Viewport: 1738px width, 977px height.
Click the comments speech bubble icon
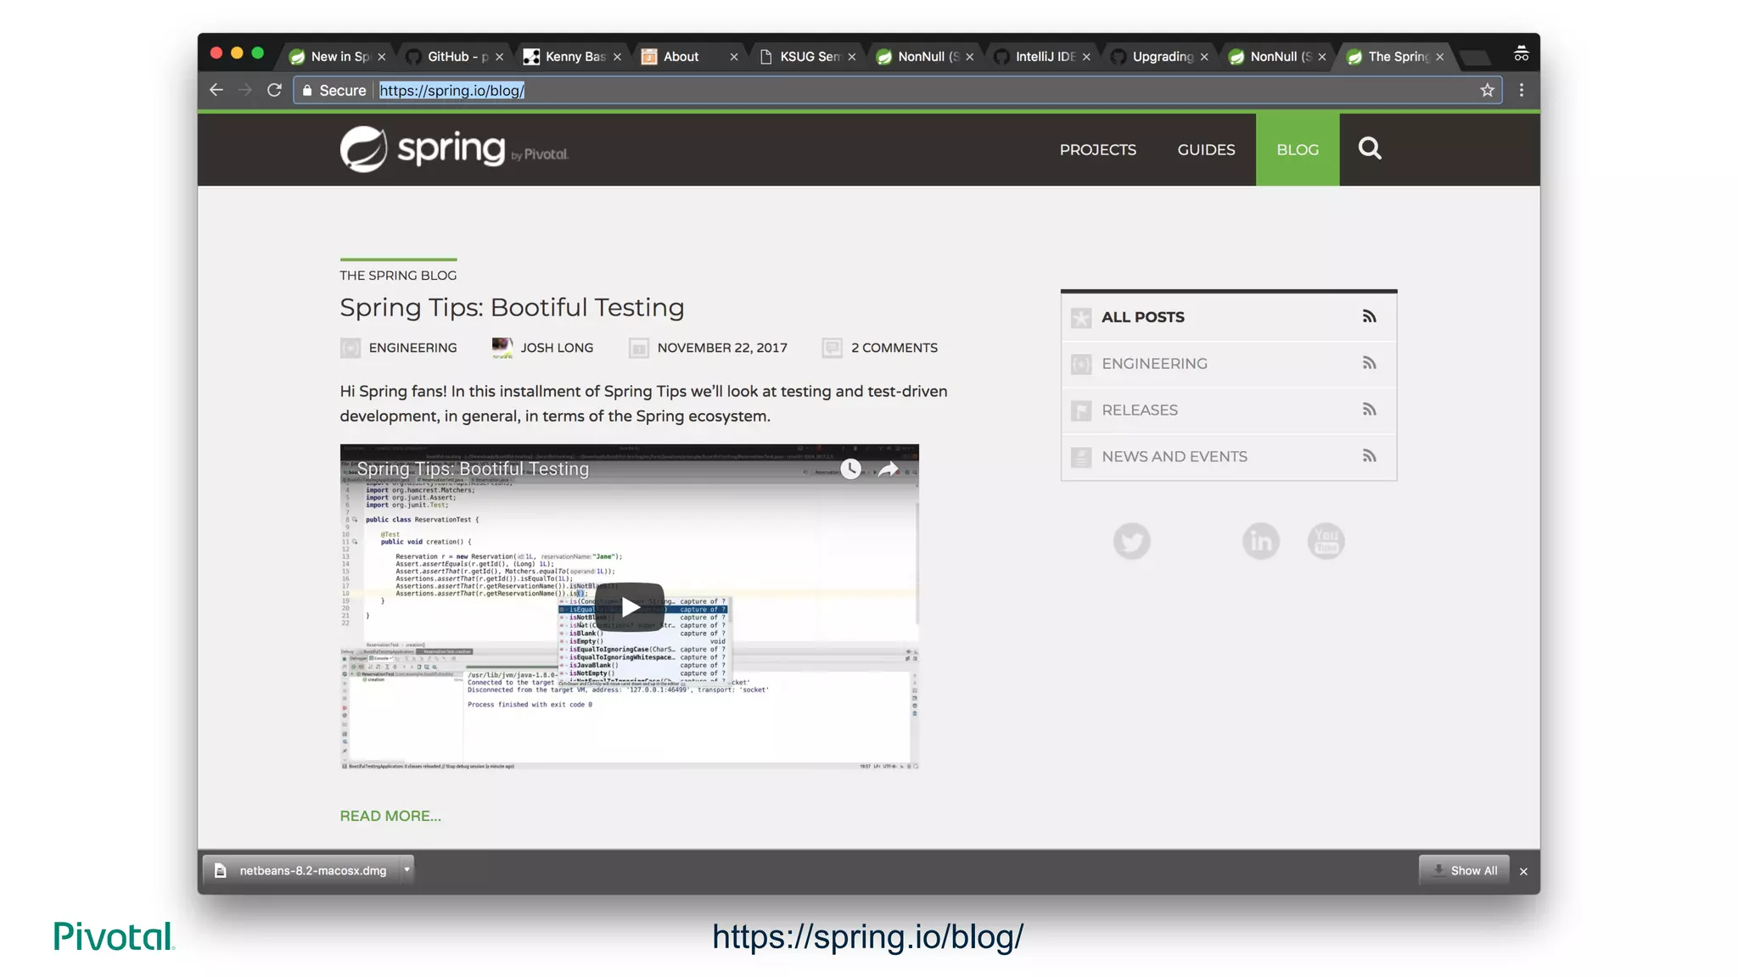(833, 348)
